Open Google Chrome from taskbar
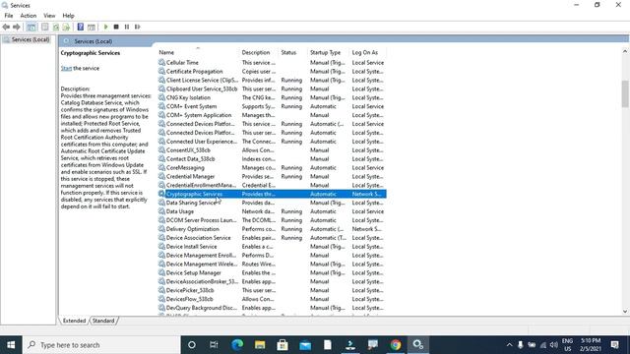The height and width of the screenshot is (354, 630). point(396,345)
